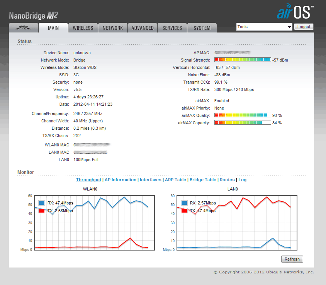Click the LAN0 speed value '100Mbps-Full'
Image resolution: width=326 pixels, height=285 pixels.
(86, 160)
